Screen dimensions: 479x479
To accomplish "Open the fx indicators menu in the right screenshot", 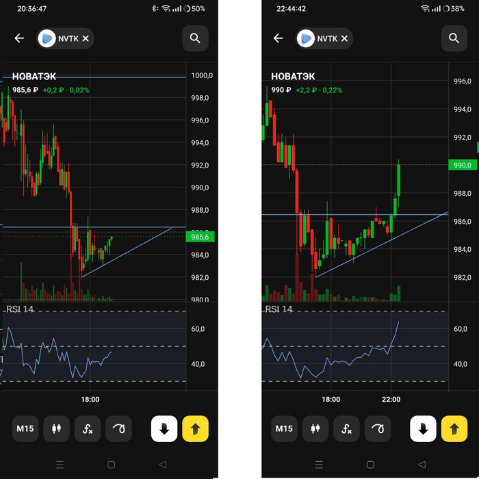I will (x=346, y=429).
